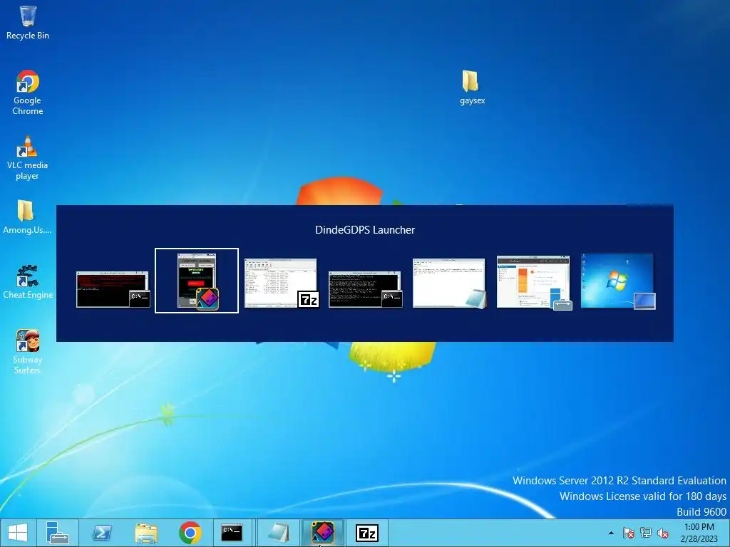Open the Action Center flag icon

(x=628, y=533)
